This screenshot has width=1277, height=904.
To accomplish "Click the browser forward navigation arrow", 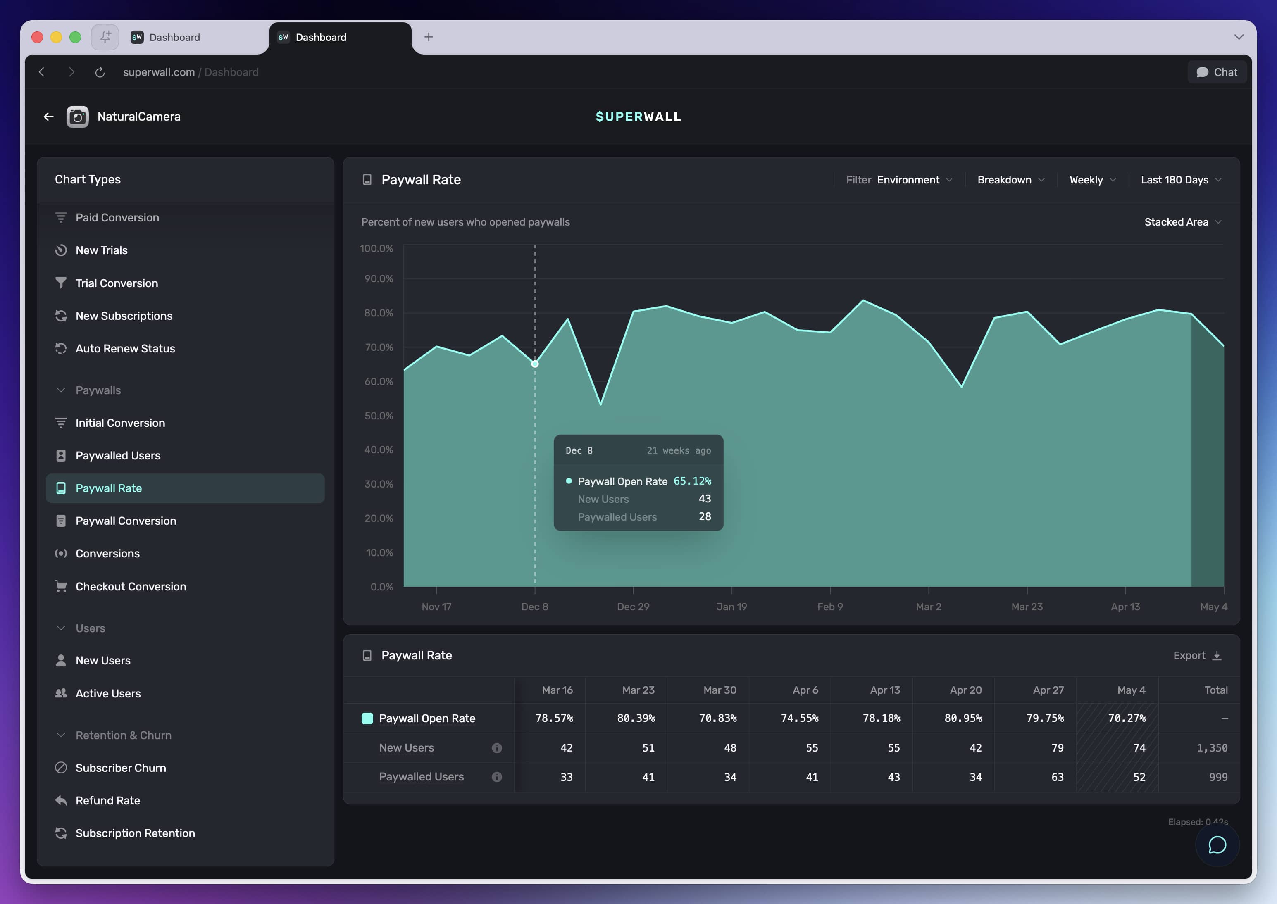I will point(71,72).
